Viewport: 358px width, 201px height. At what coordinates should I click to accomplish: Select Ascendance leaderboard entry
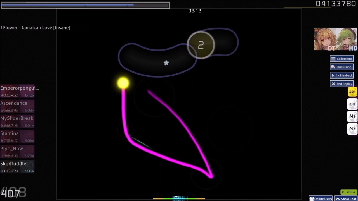pyautogui.click(x=17, y=106)
